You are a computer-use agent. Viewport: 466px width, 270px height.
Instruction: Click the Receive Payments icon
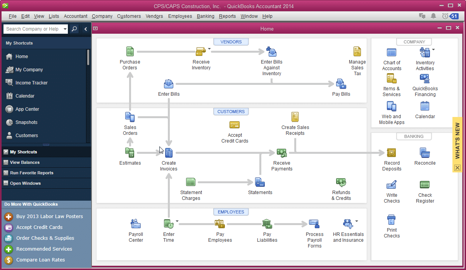point(281,153)
